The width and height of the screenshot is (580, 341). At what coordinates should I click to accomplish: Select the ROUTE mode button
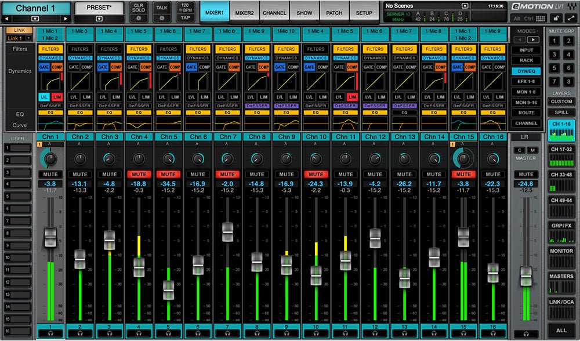click(526, 113)
